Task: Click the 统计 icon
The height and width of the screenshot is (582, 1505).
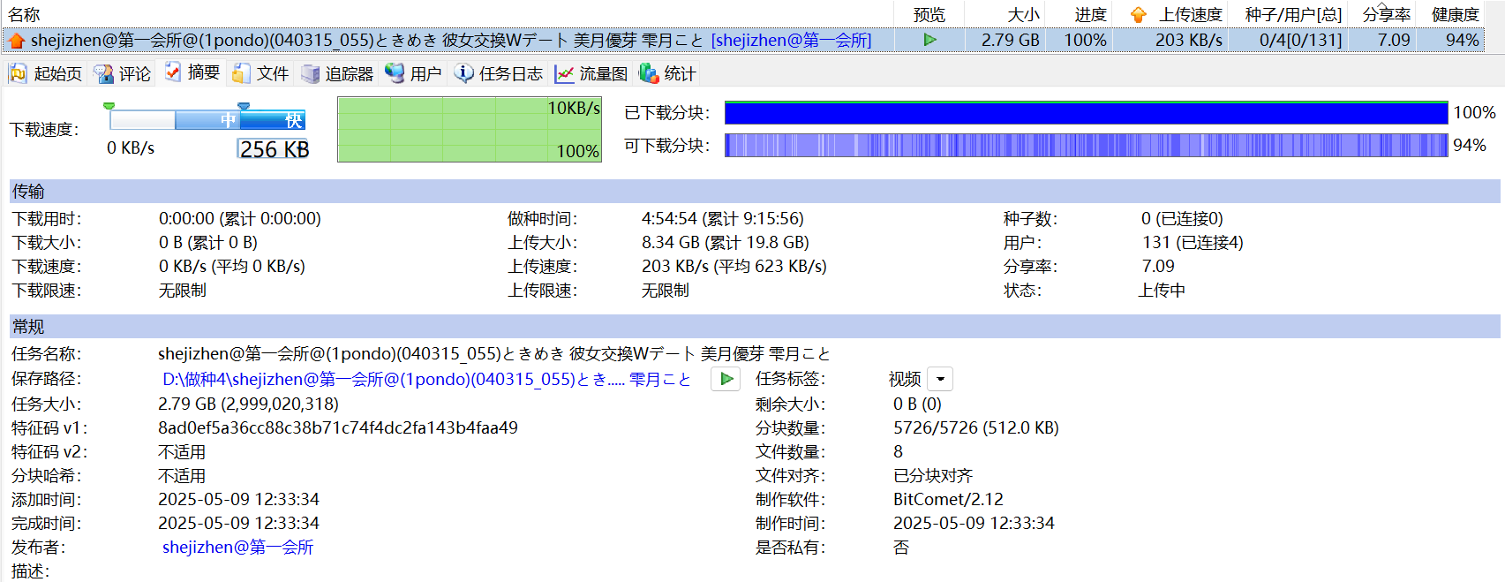Action: pyautogui.click(x=649, y=73)
